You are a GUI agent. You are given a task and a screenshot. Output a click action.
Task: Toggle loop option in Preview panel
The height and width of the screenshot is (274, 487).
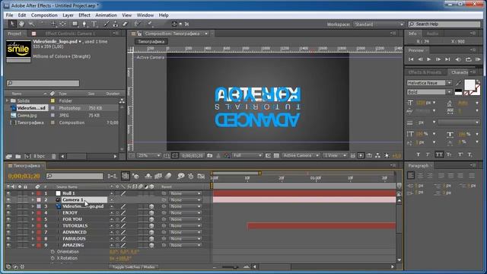468,59
